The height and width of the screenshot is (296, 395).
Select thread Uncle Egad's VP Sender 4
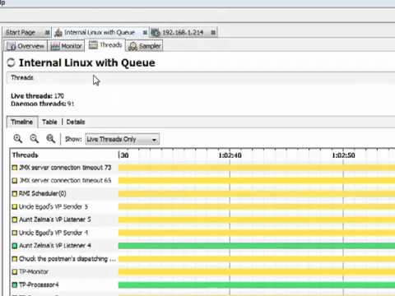53,233
